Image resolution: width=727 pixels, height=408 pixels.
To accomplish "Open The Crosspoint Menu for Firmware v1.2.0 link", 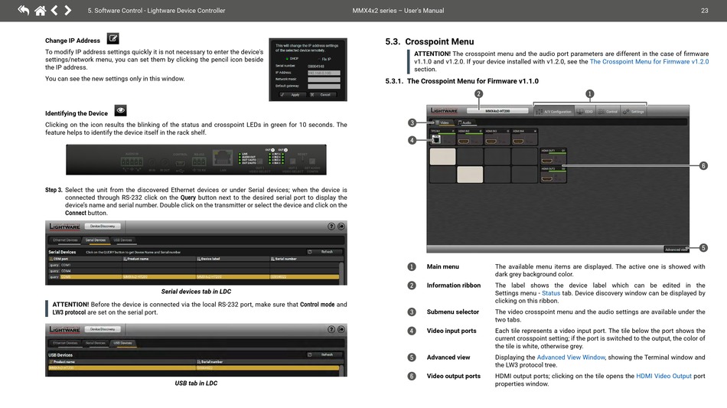I will click(x=649, y=61).
